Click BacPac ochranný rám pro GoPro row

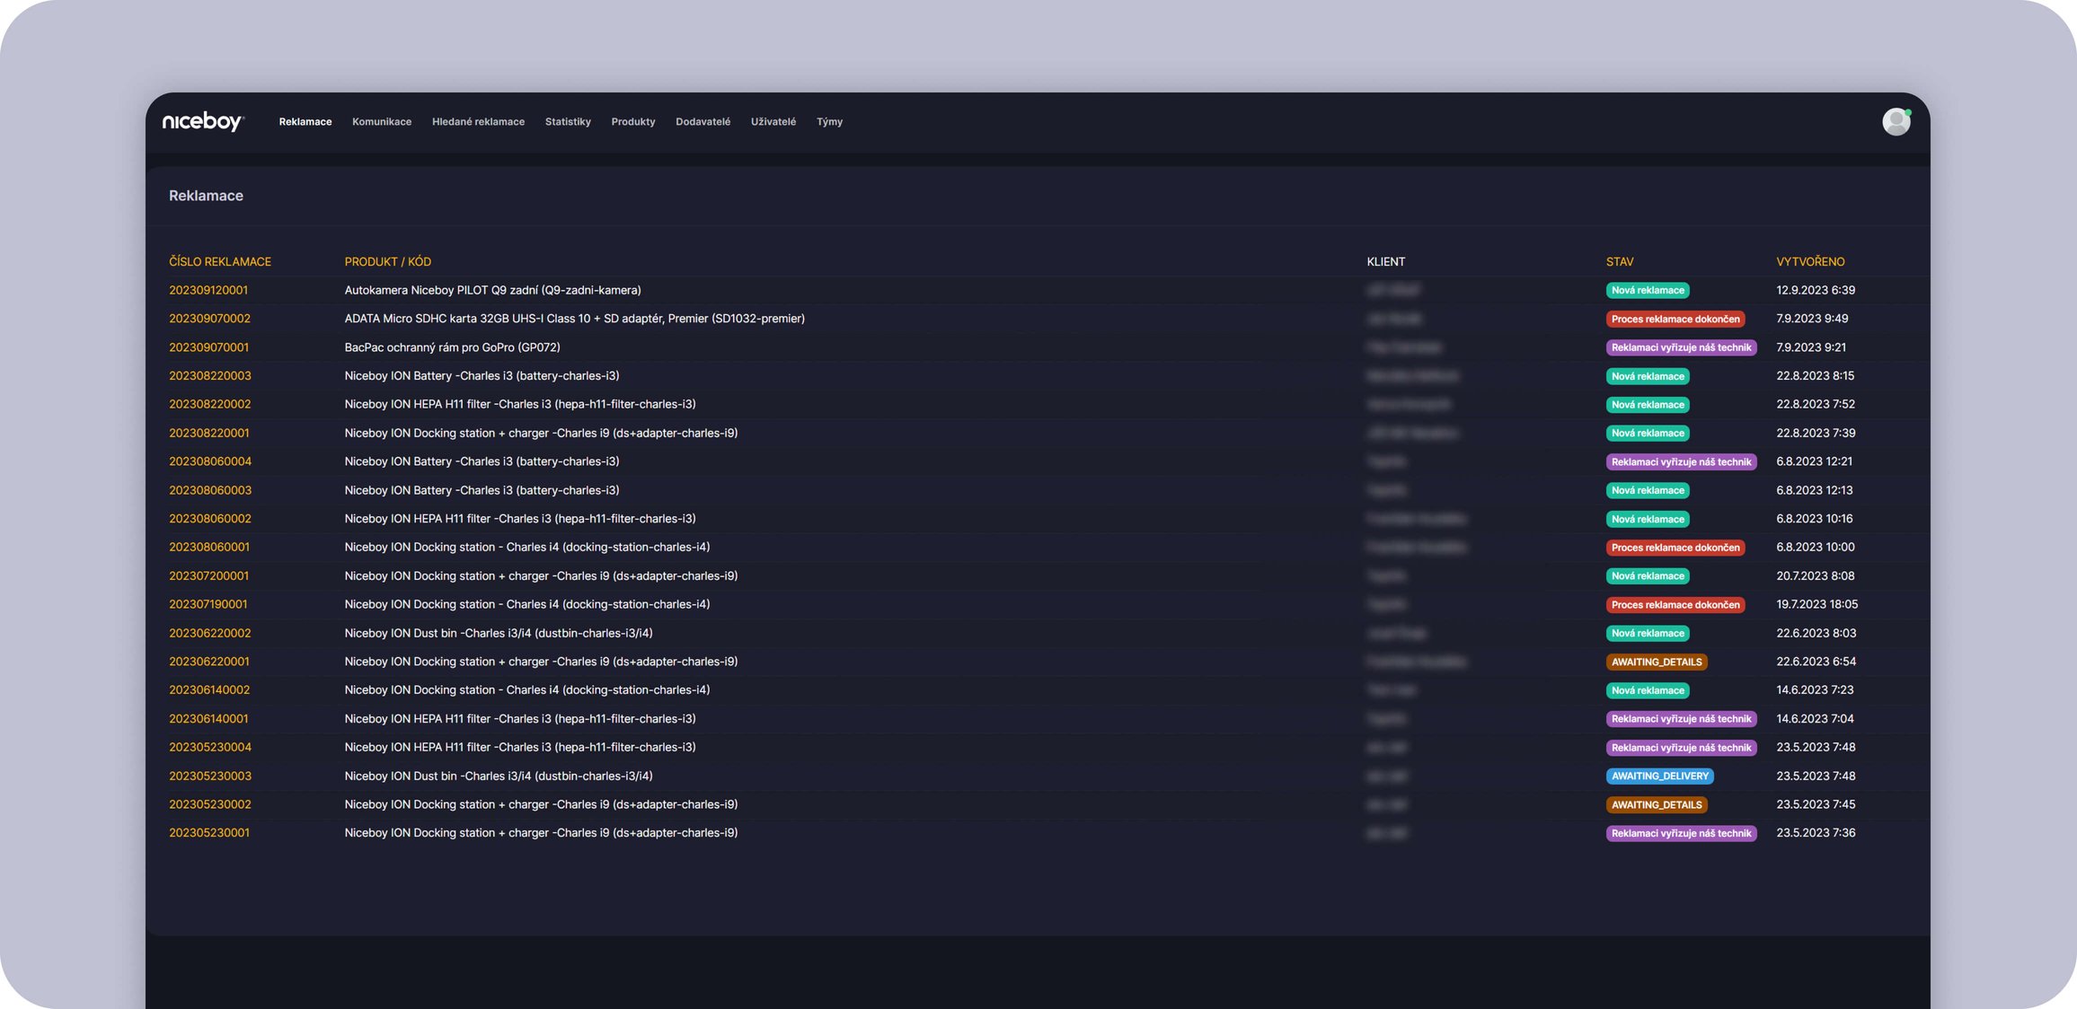point(452,347)
